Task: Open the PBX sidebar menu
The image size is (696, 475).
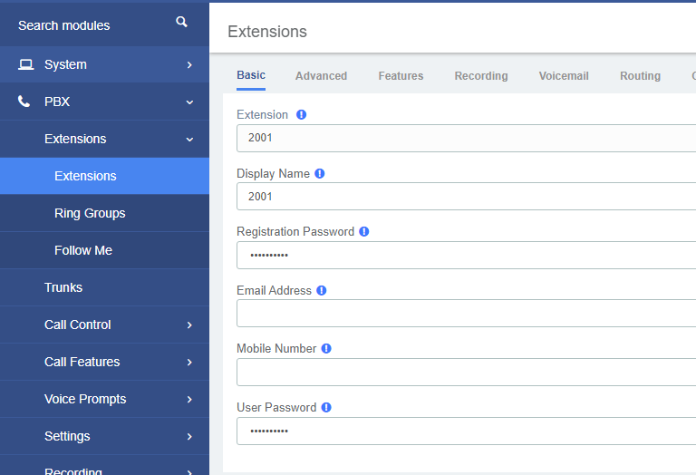Action: pyautogui.click(x=104, y=102)
